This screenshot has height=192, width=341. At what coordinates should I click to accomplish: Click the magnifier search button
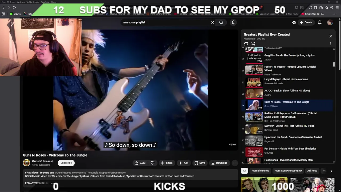pyautogui.click(x=221, y=22)
